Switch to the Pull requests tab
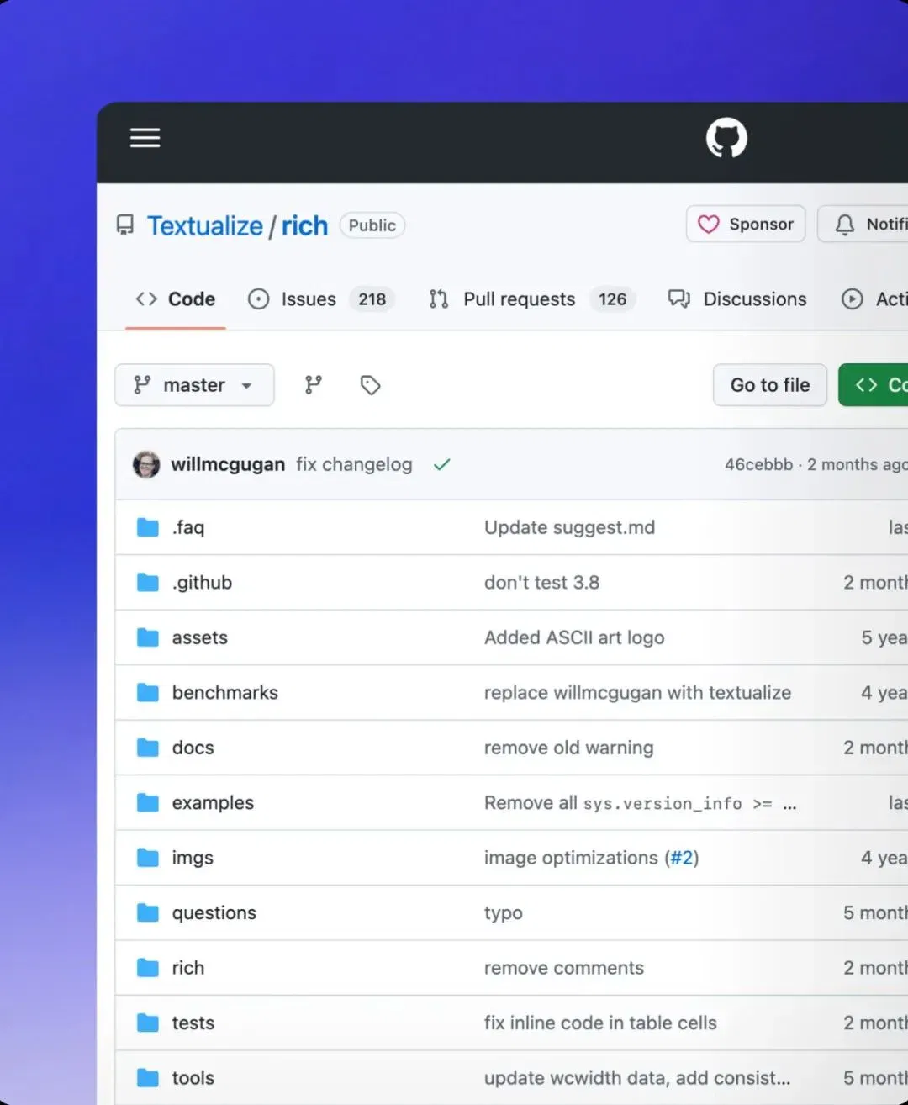This screenshot has height=1105, width=908. tap(531, 299)
